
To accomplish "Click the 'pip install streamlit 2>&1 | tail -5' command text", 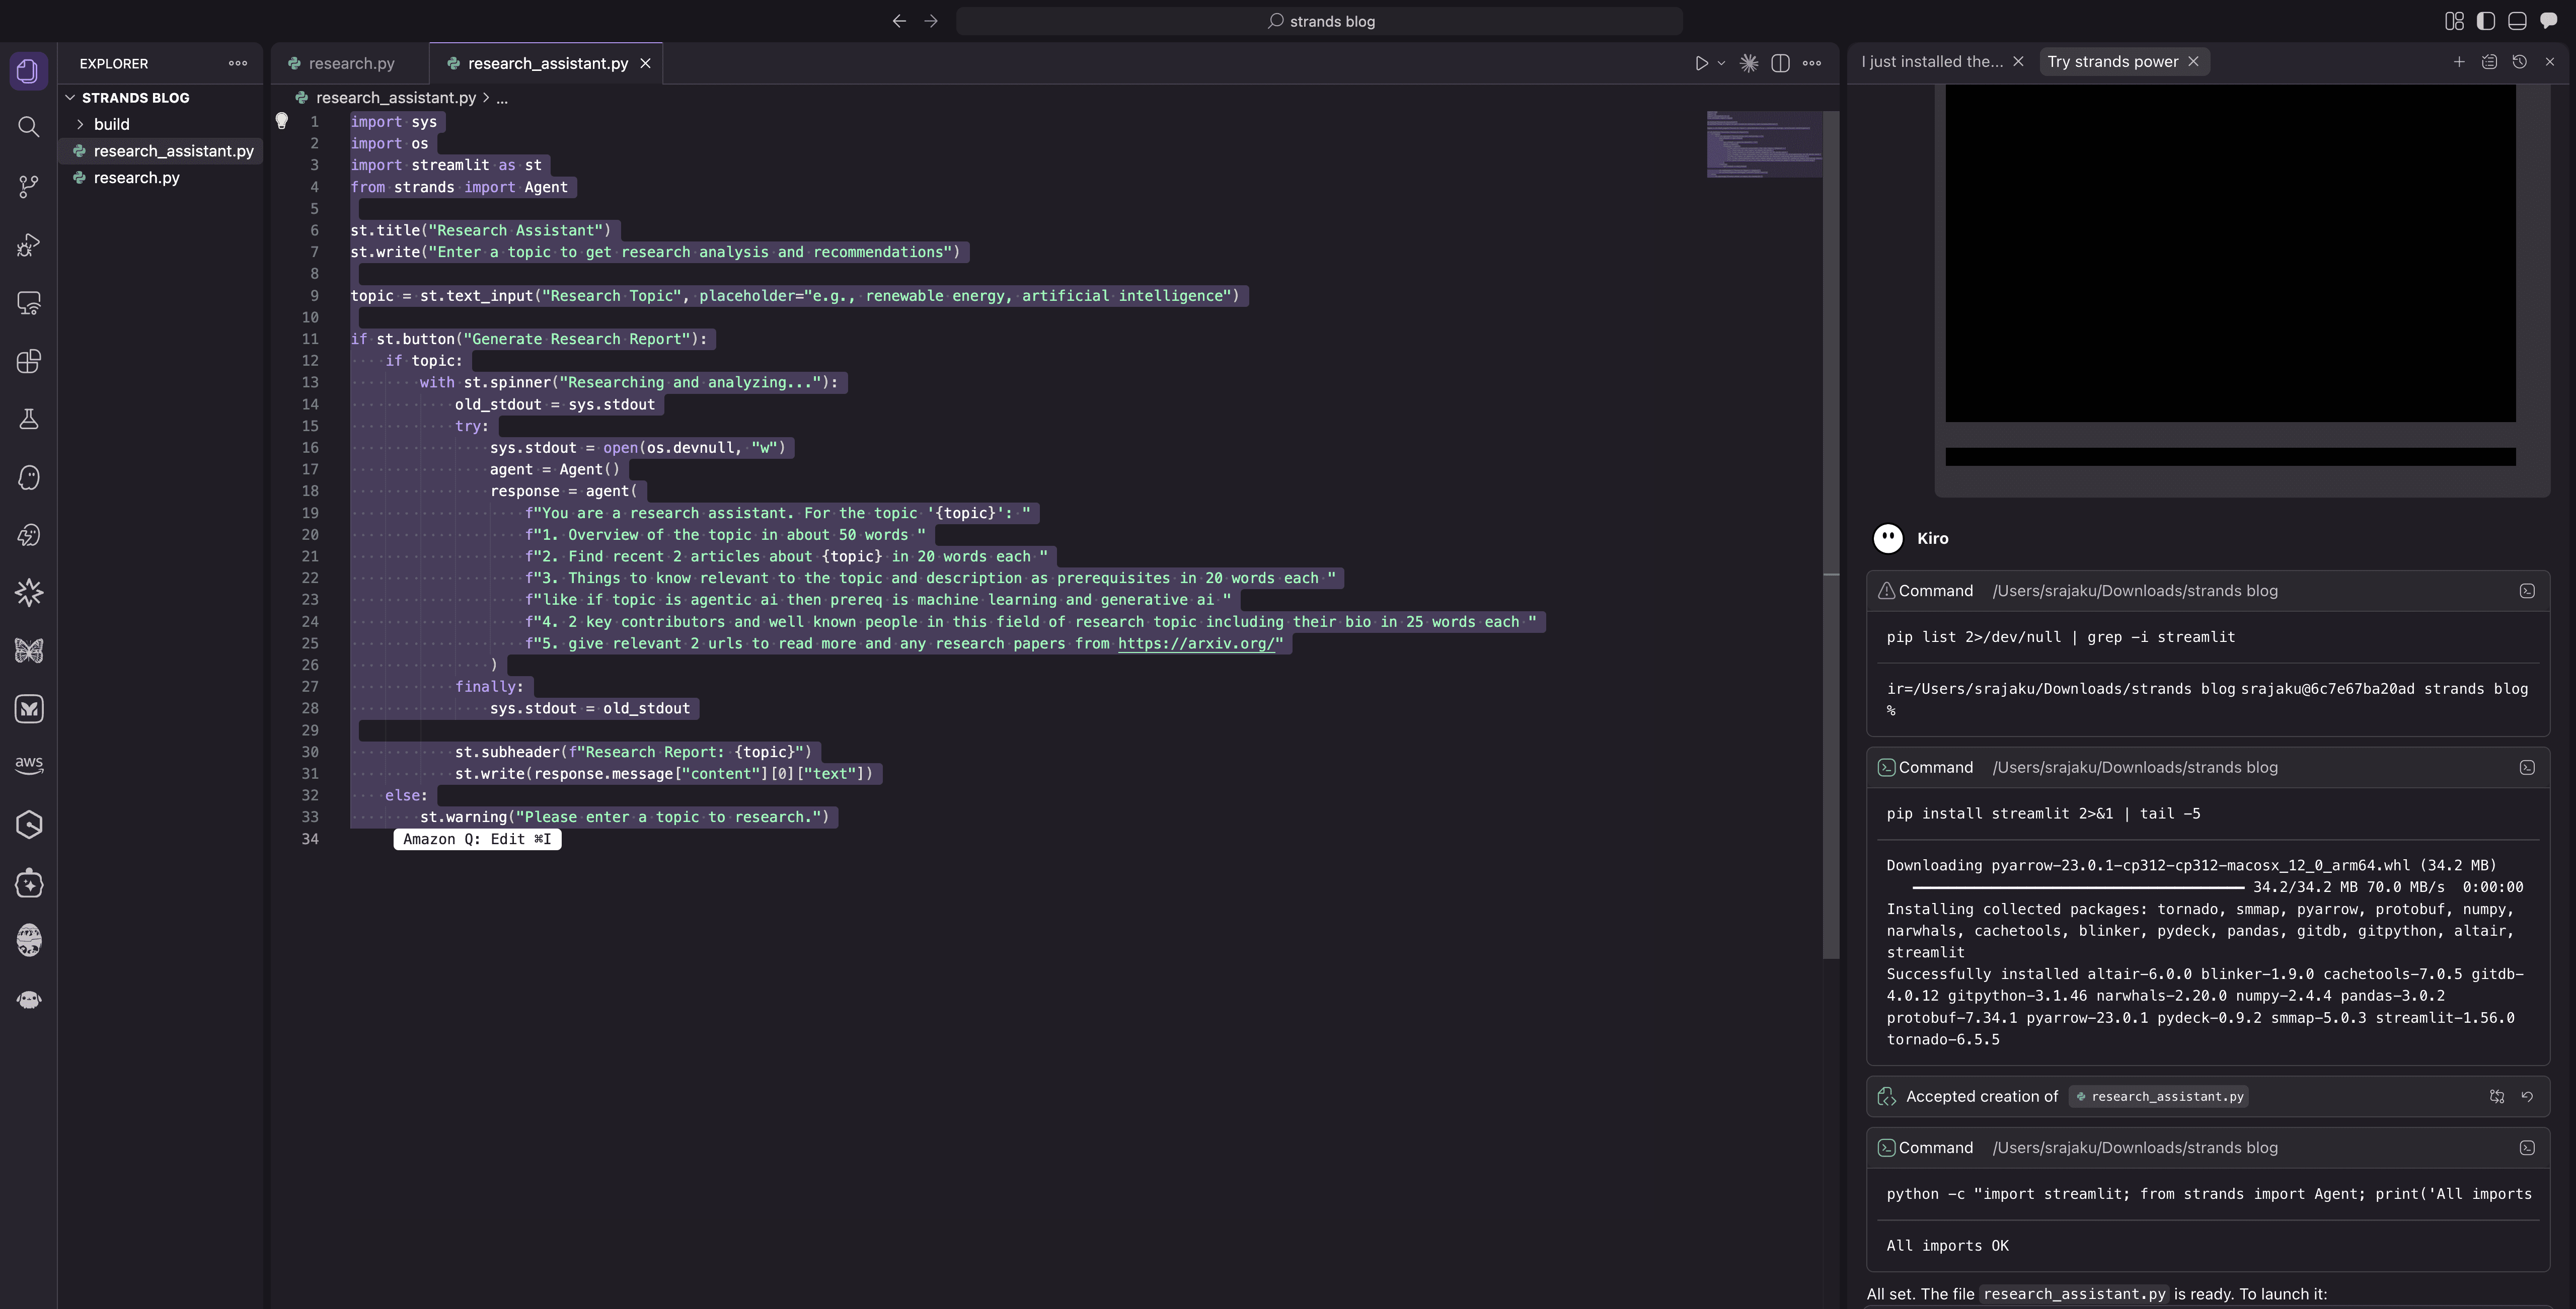I will pyautogui.click(x=2043, y=813).
